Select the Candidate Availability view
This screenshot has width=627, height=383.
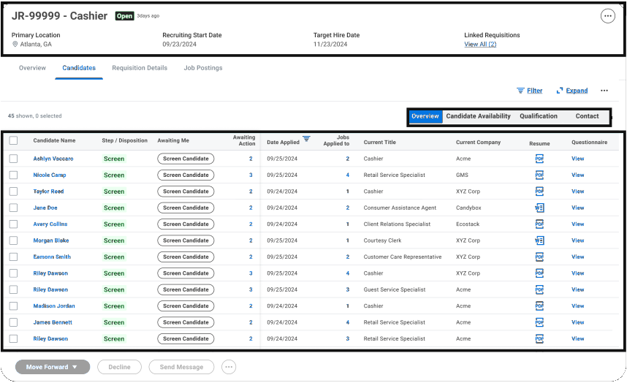pos(478,116)
